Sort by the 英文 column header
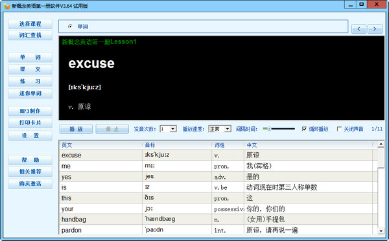The image size is (389, 241). tap(100, 145)
